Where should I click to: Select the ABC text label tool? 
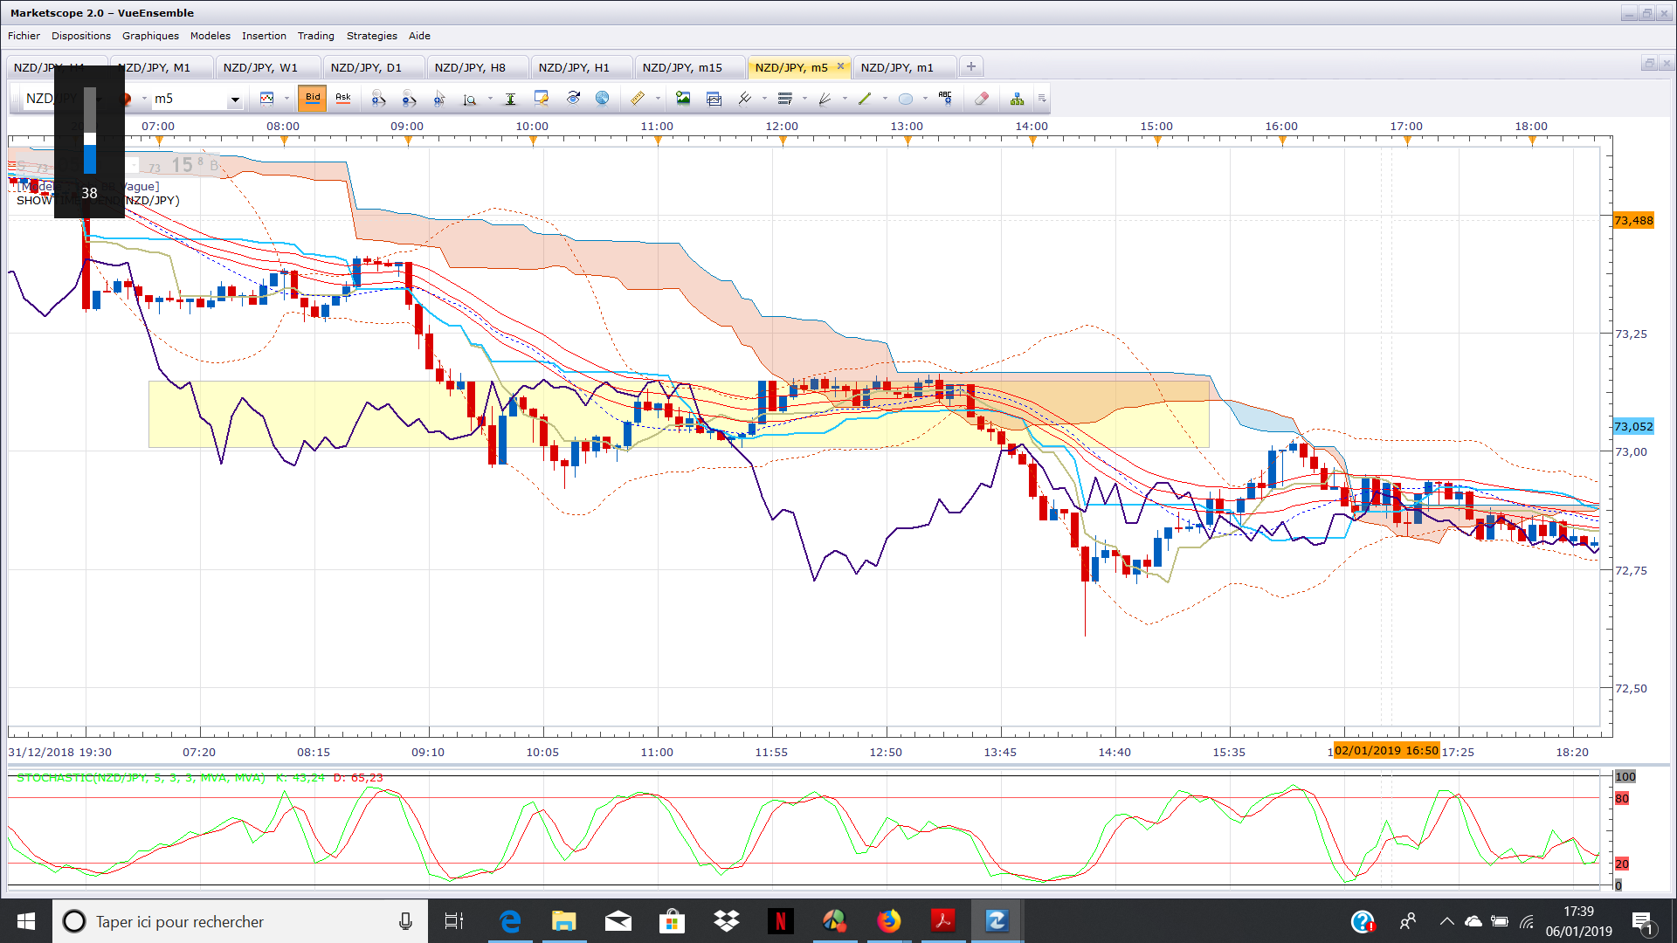click(x=945, y=99)
